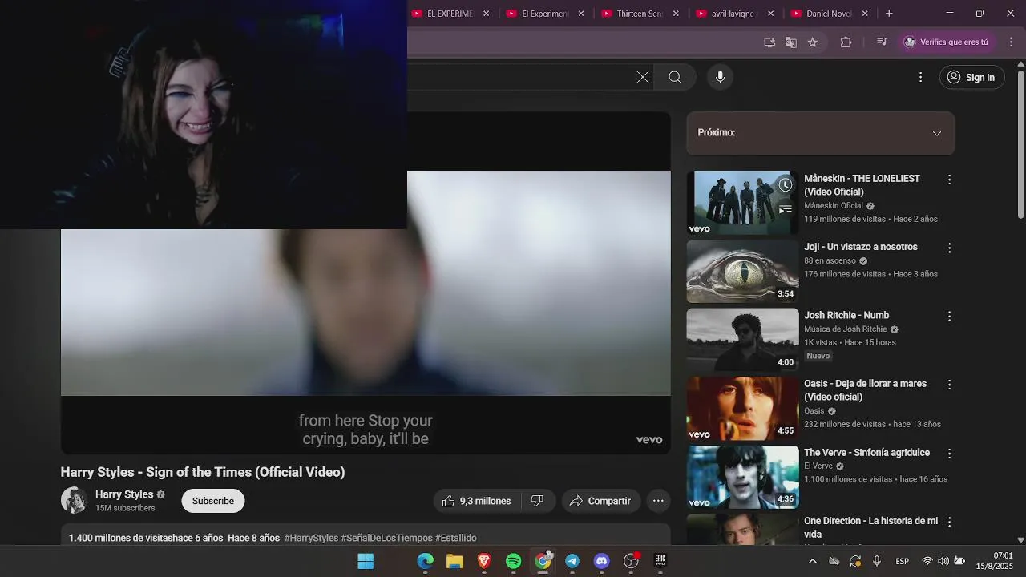Switch to the 'El Experiment' tab

pos(545,14)
